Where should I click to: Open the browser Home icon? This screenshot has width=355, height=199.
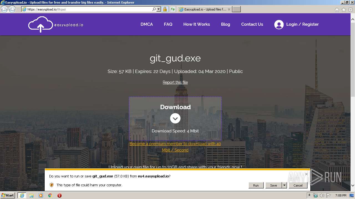click(337, 10)
